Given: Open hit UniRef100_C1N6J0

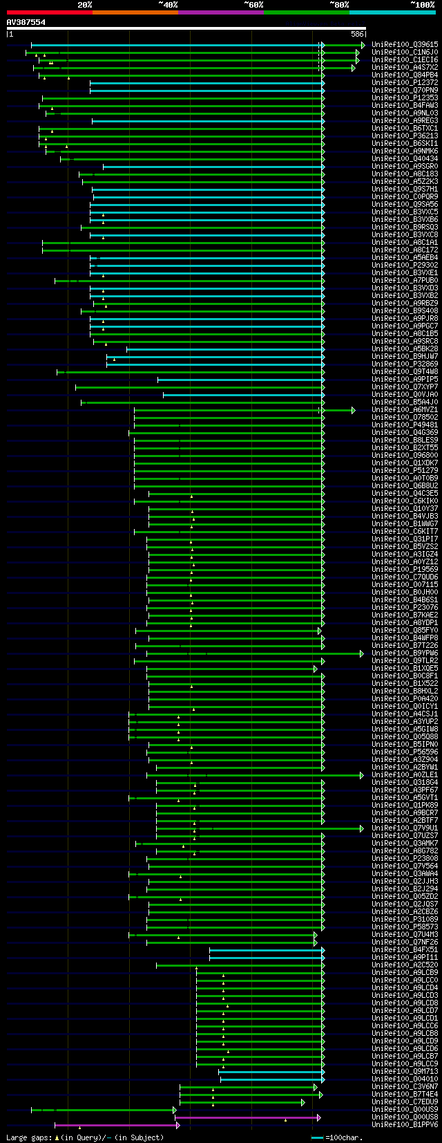Looking at the screenshot, I should 405,52.
